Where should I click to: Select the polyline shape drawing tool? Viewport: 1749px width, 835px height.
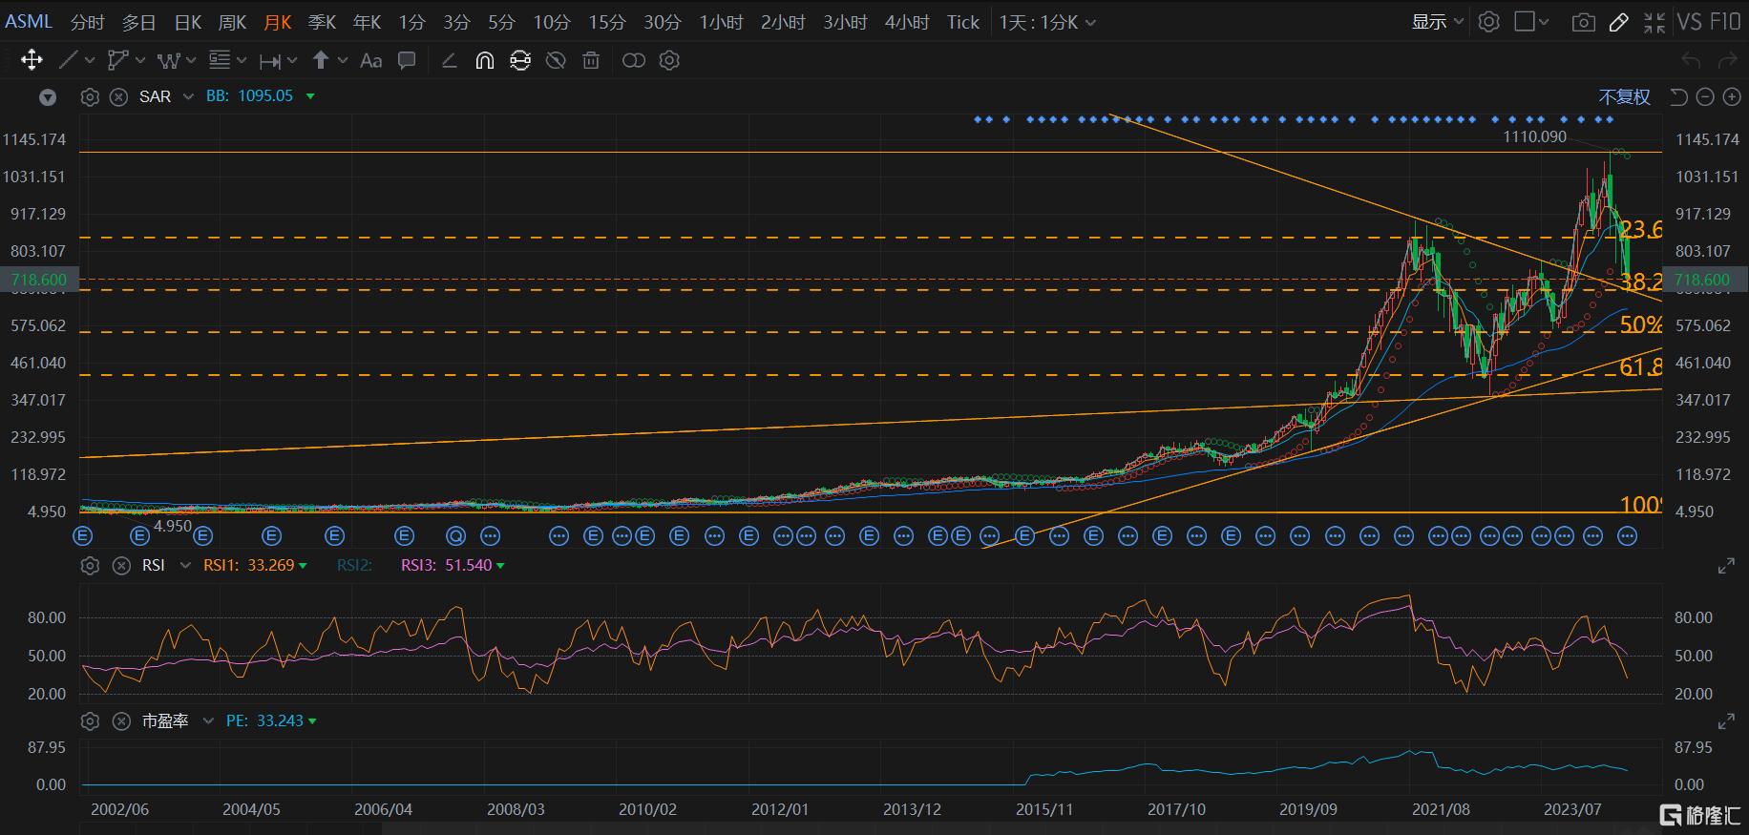click(x=117, y=60)
